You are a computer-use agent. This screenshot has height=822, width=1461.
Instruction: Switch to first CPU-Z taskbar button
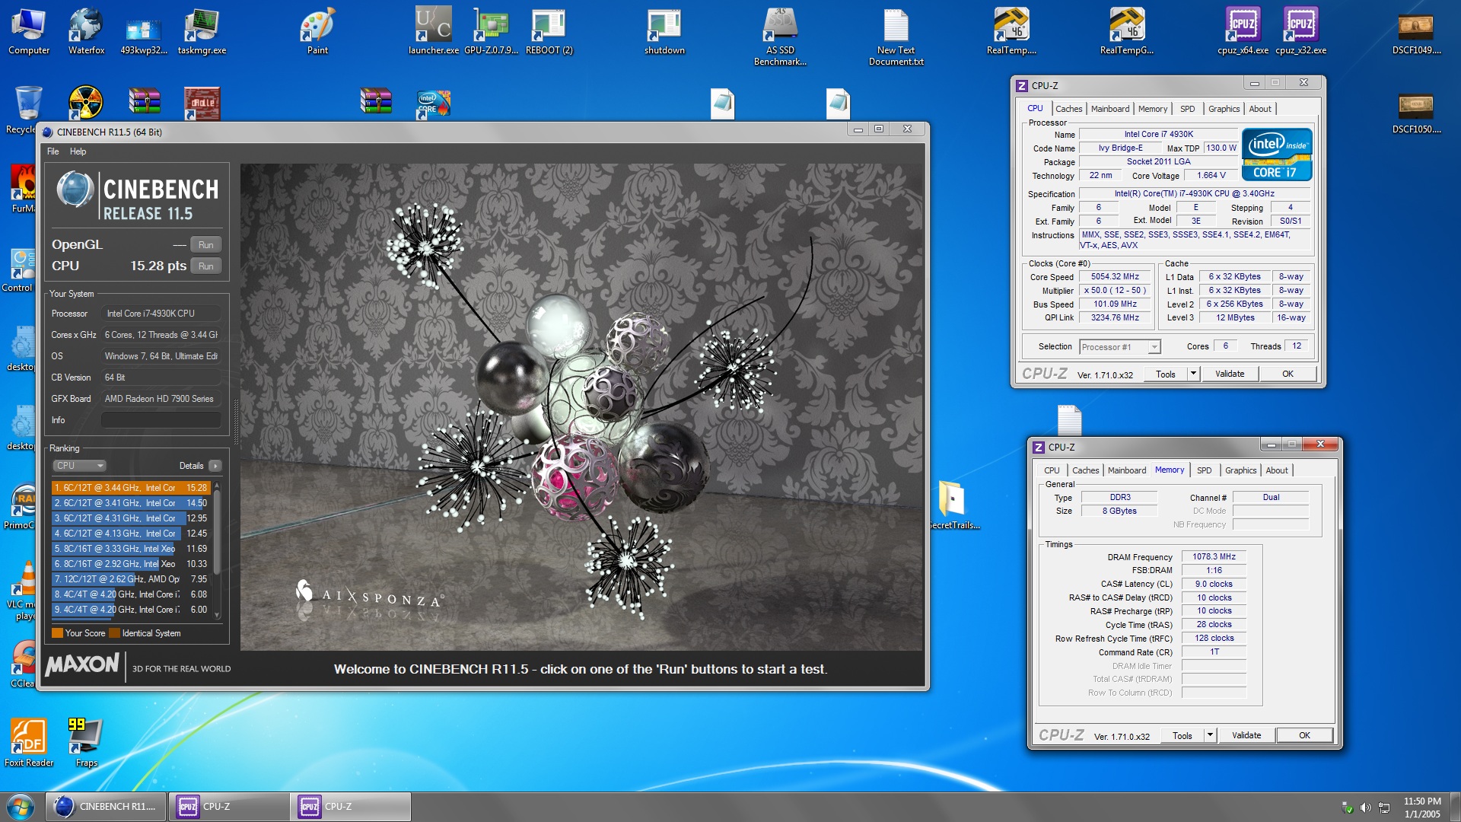[x=228, y=807]
